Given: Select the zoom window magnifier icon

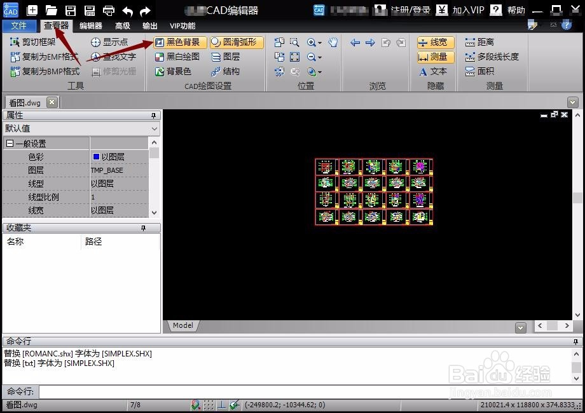Looking at the screenshot, I should [295, 42].
